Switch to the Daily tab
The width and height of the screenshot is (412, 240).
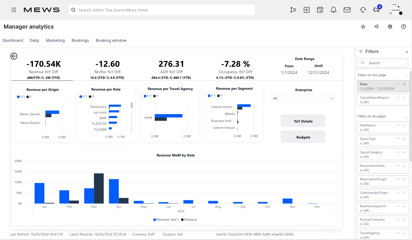(x=35, y=40)
